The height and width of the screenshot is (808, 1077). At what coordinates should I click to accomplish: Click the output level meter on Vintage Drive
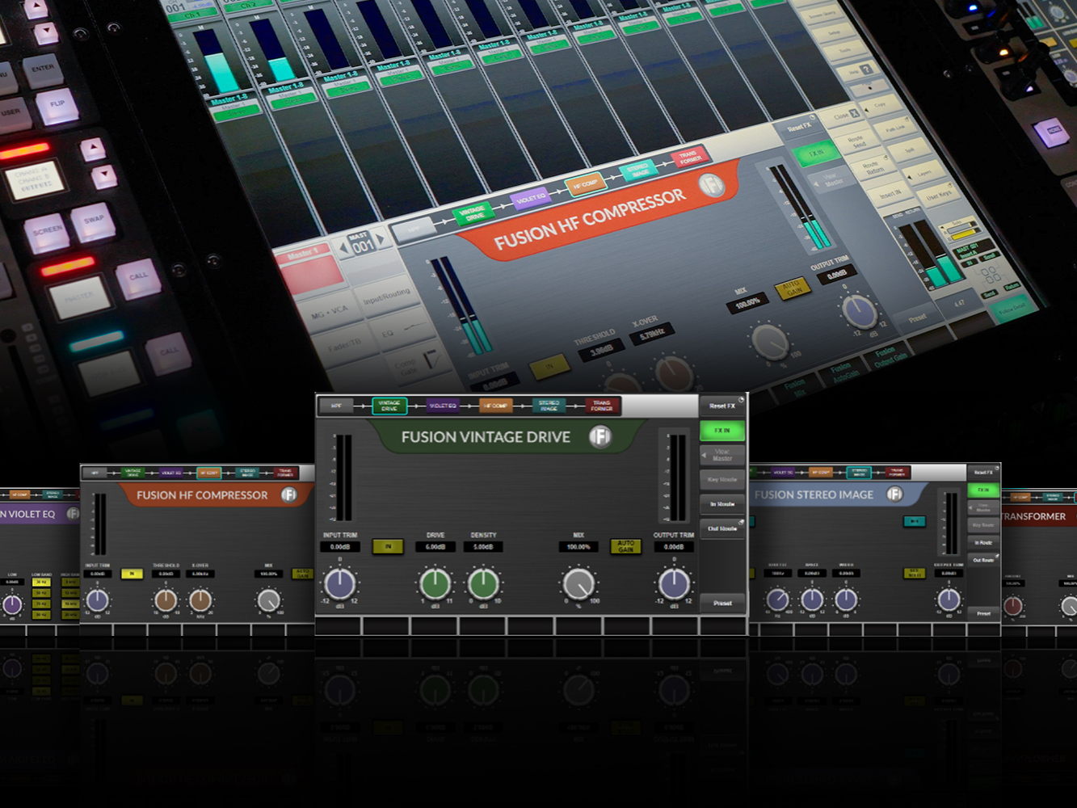pos(676,478)
